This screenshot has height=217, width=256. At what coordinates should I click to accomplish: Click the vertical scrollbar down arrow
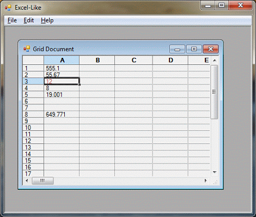point(215,172)
